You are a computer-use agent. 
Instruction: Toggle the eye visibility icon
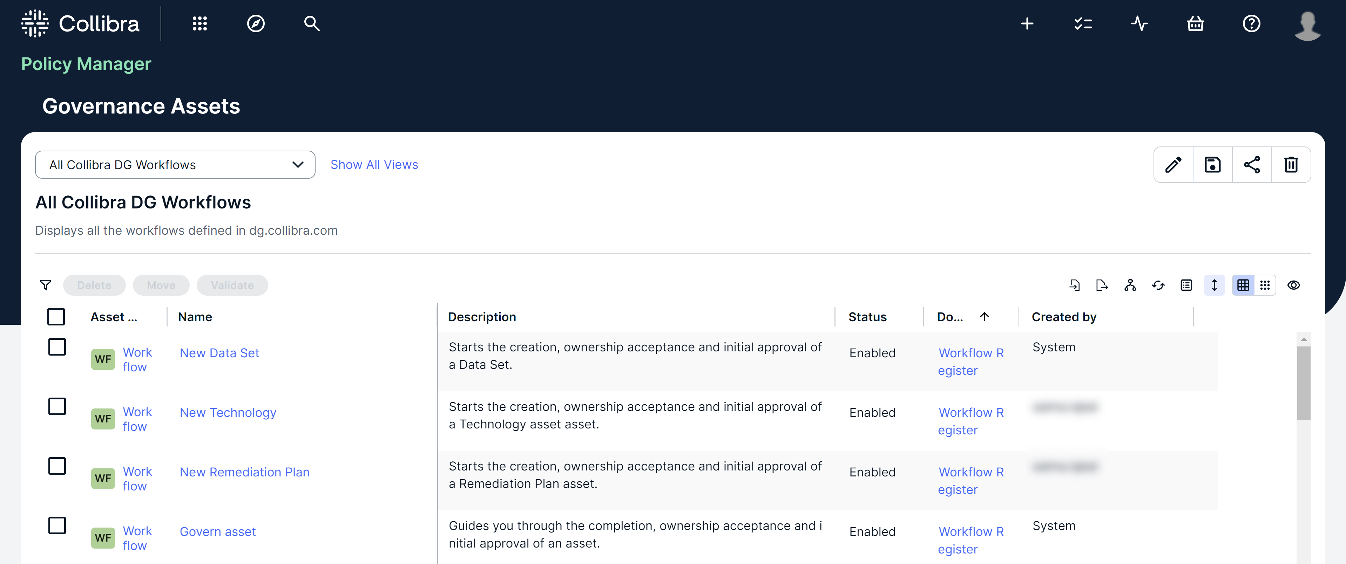pyautogui.click(x=1293, y=285)
